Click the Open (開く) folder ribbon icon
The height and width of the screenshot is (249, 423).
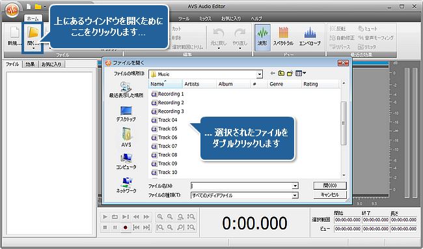click(33, 33)
